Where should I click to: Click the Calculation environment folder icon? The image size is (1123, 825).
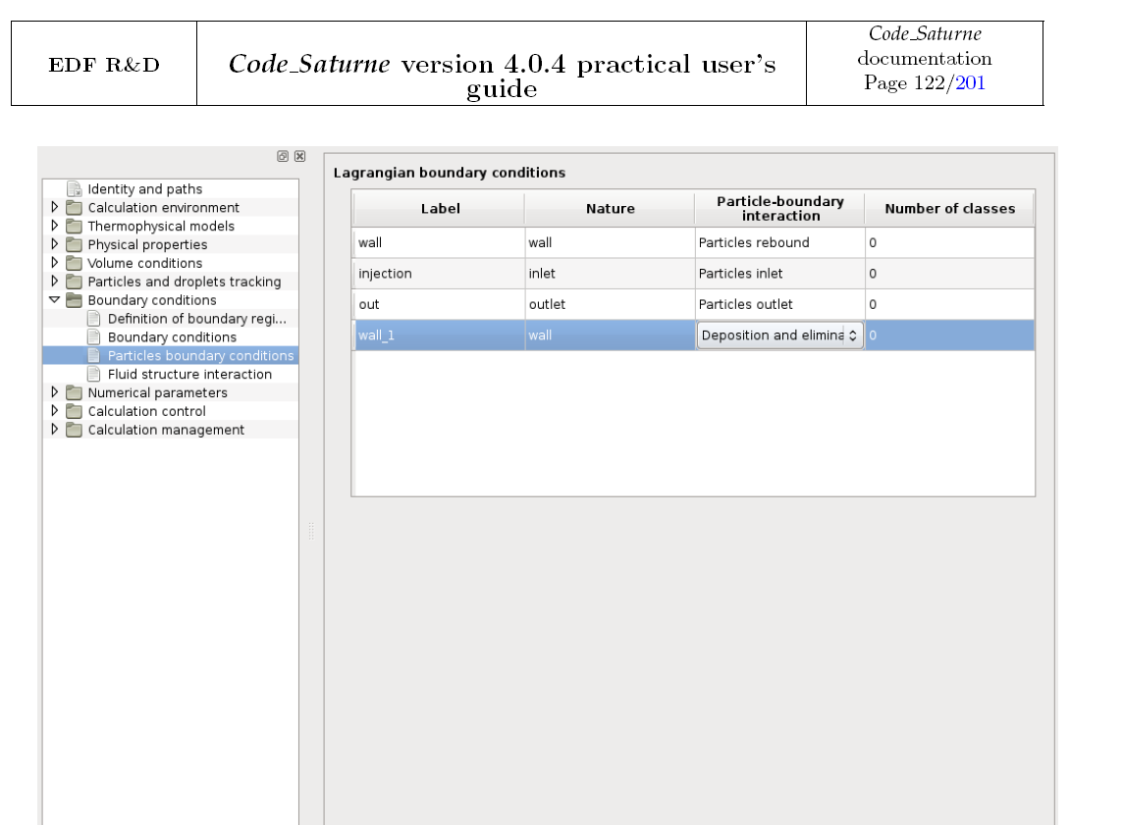pyautogui.click(x=74, y=208)
